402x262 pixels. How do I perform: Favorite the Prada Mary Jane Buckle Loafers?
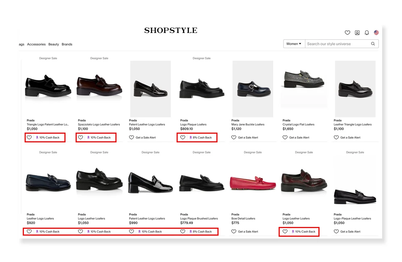234,137
